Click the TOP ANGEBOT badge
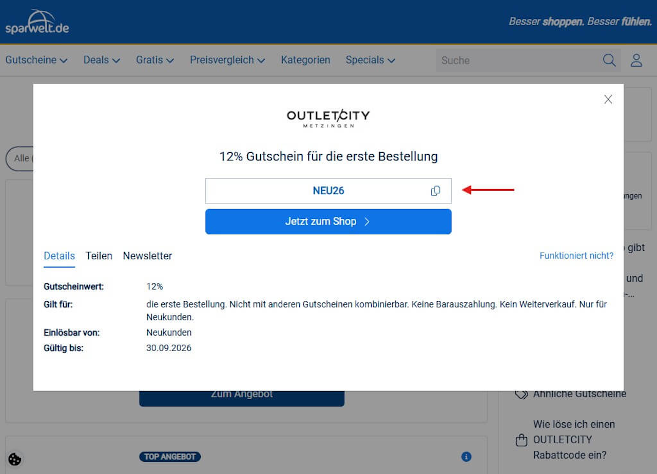The height and width of the screenshot is (474, 657). pos(170,457)
